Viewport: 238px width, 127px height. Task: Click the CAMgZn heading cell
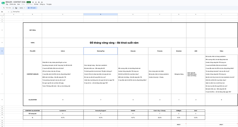(179, 111)
